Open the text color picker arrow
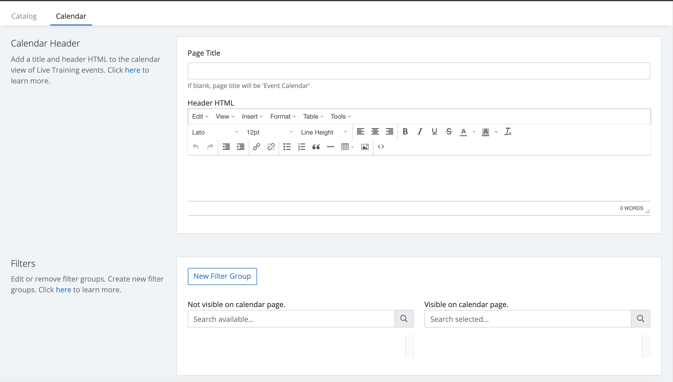Viewport: 673px width, 382px height. (474, 132)
